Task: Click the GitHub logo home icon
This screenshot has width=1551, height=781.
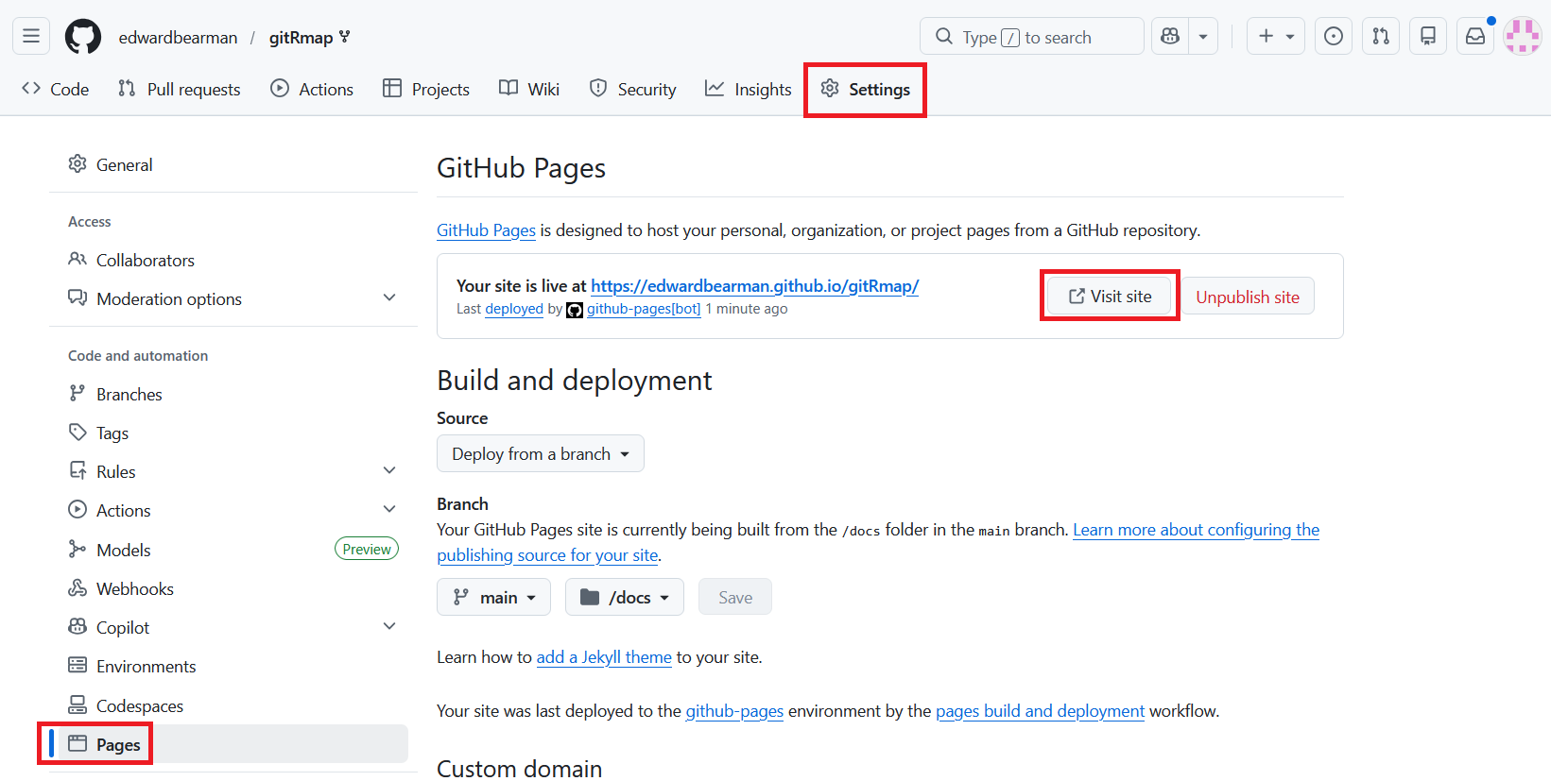Action: [82, 37]
